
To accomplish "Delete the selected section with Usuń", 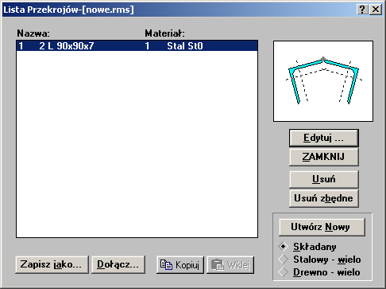I will point(324,179).
